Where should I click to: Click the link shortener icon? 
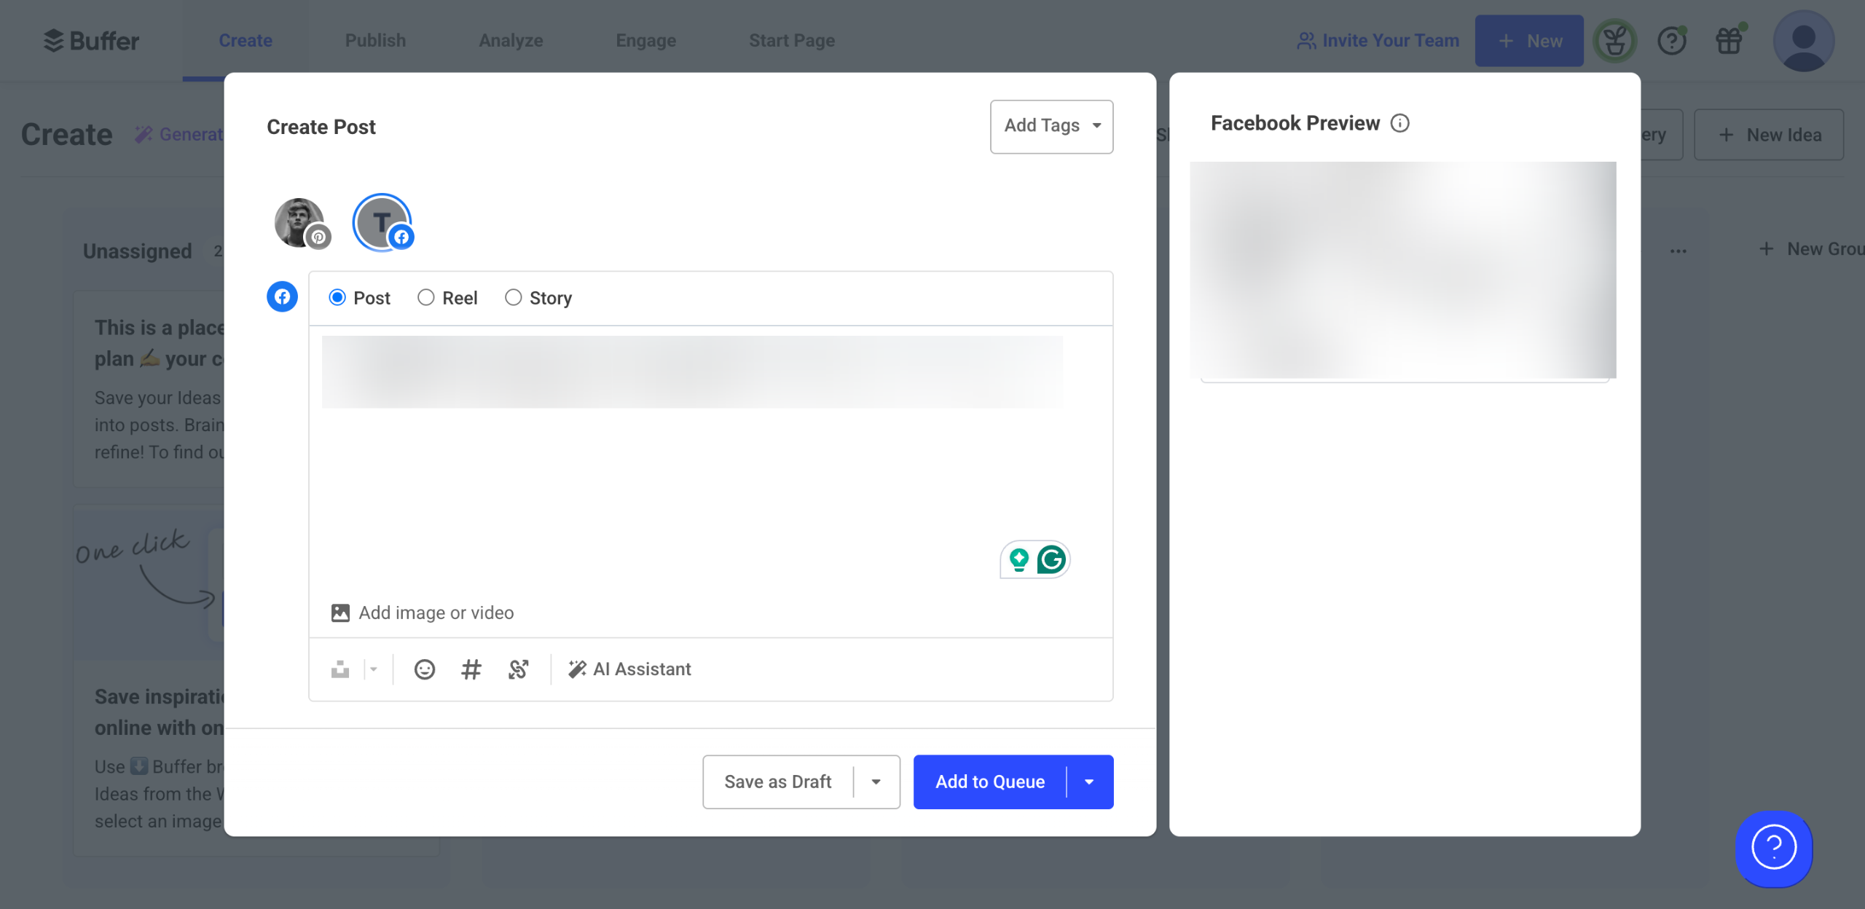coord(518,669)
